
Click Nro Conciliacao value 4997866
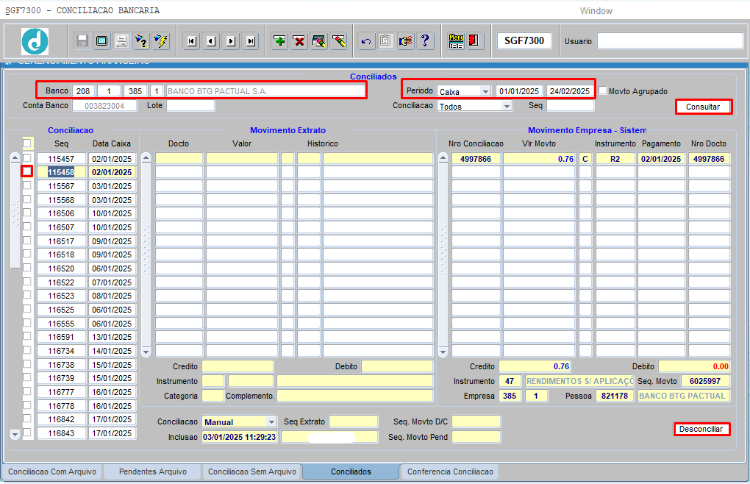[x=476, y=159]
